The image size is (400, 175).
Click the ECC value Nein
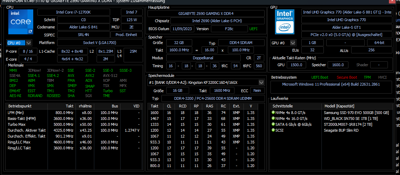(x=257, y=90)
